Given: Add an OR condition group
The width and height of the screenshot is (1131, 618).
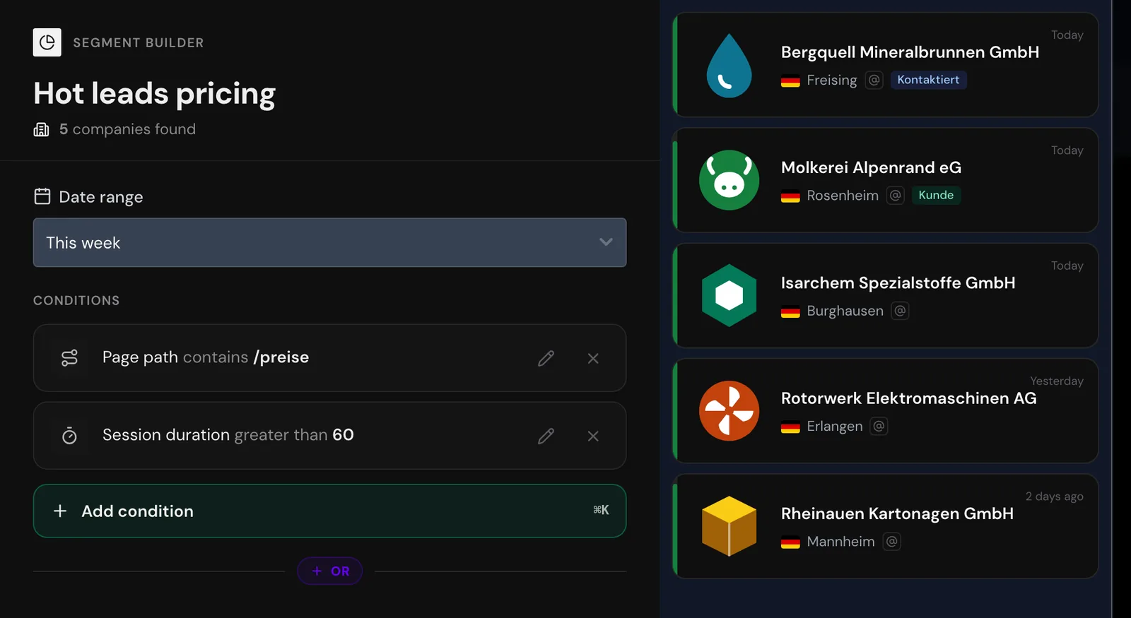Looking at the screenshot, I should point(329,571).
